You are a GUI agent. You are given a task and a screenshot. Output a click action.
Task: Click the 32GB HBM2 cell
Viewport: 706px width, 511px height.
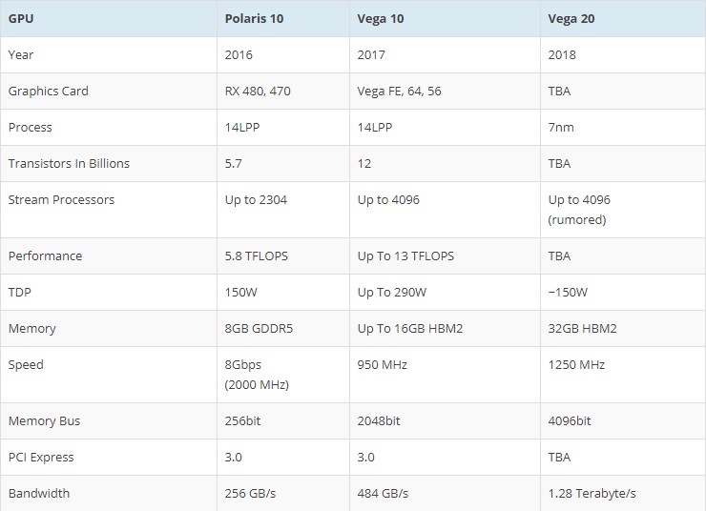tap(582, 329)
